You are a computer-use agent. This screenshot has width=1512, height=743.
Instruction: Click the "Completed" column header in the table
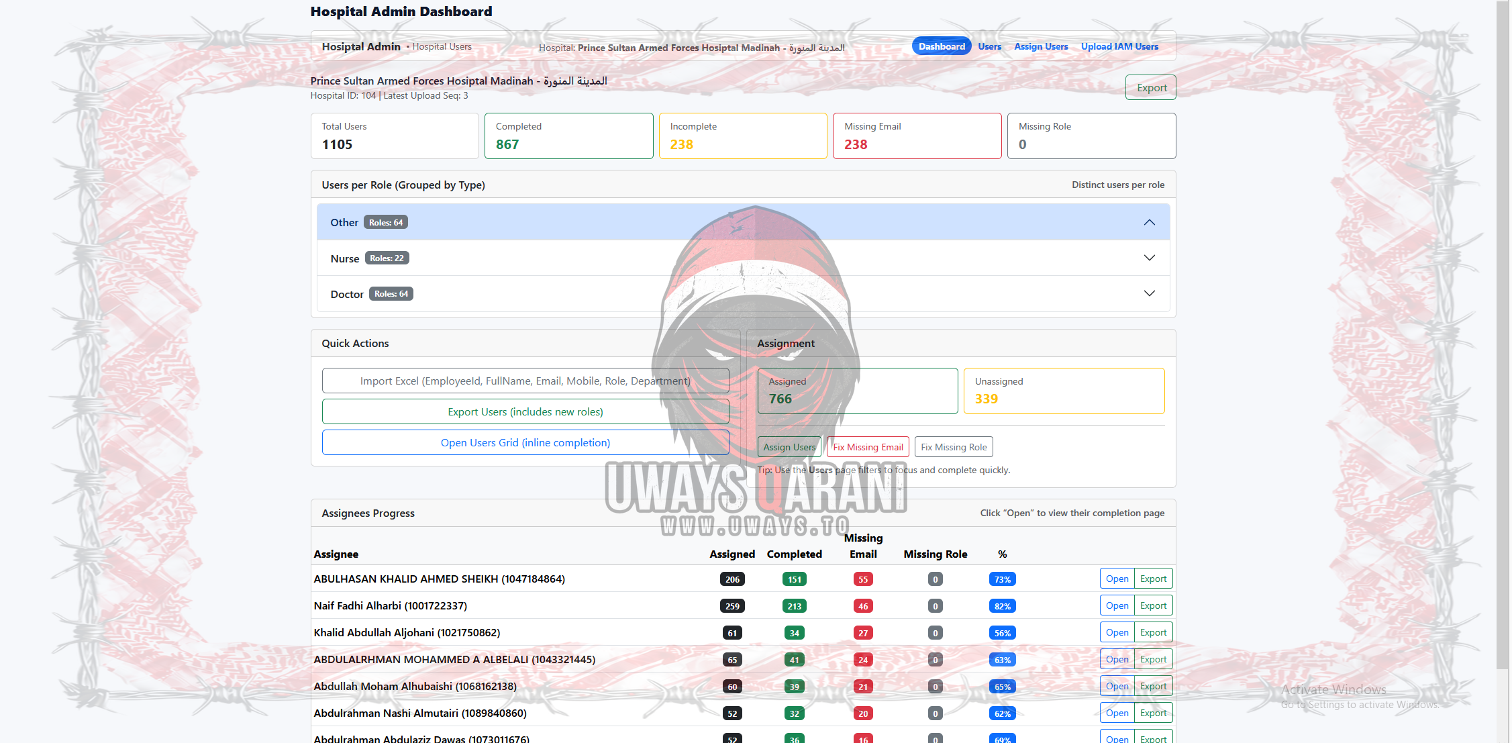pos(795,554)
